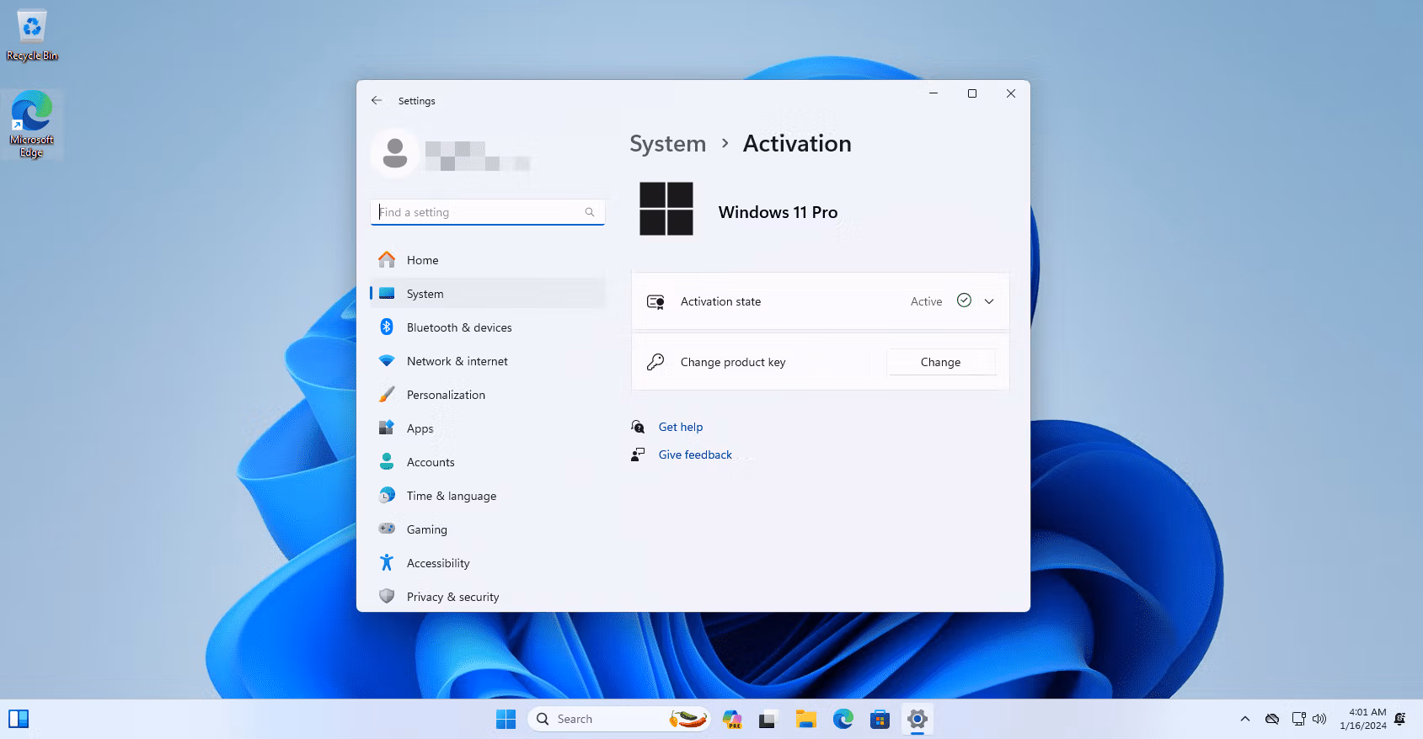Click the Activation state certificate icon

pos(655,301)
